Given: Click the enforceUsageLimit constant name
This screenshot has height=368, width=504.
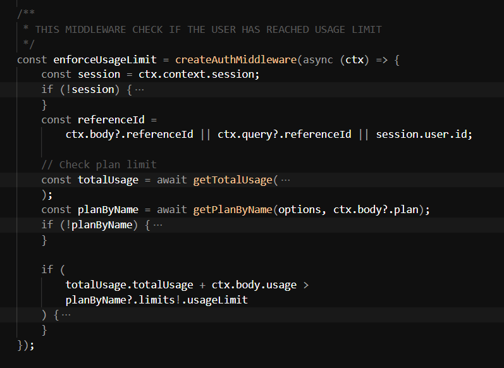Looking at the screenshot, I should pyautogui.click(x=107, y=59).
